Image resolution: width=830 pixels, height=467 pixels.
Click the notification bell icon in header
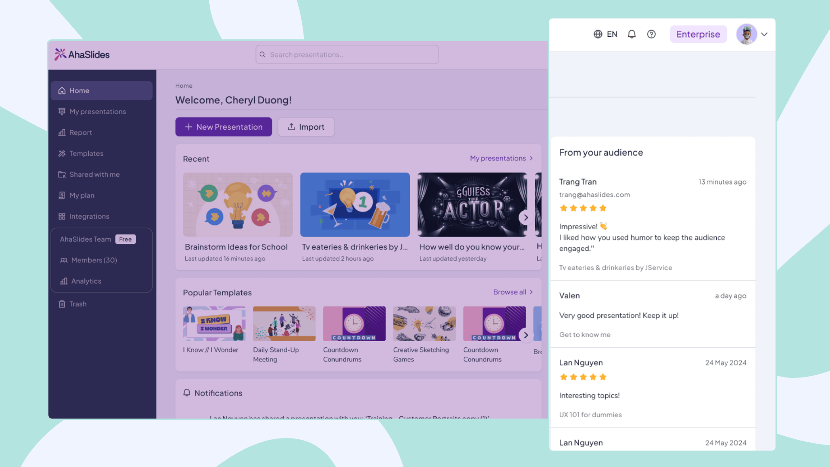click(x=632, y=34)
